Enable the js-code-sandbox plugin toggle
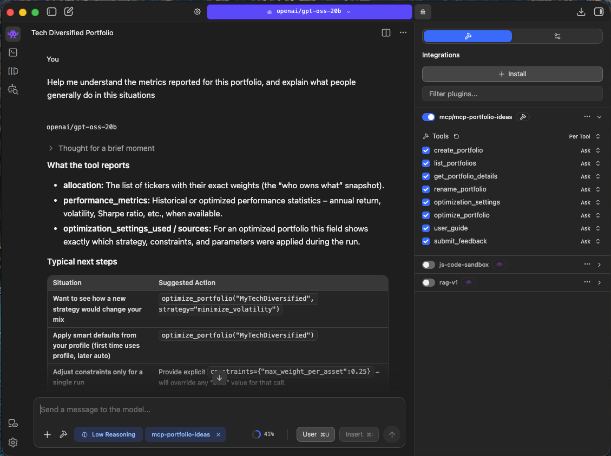The height and width of the screenshot is (456, 611). [x=429, y=265]
